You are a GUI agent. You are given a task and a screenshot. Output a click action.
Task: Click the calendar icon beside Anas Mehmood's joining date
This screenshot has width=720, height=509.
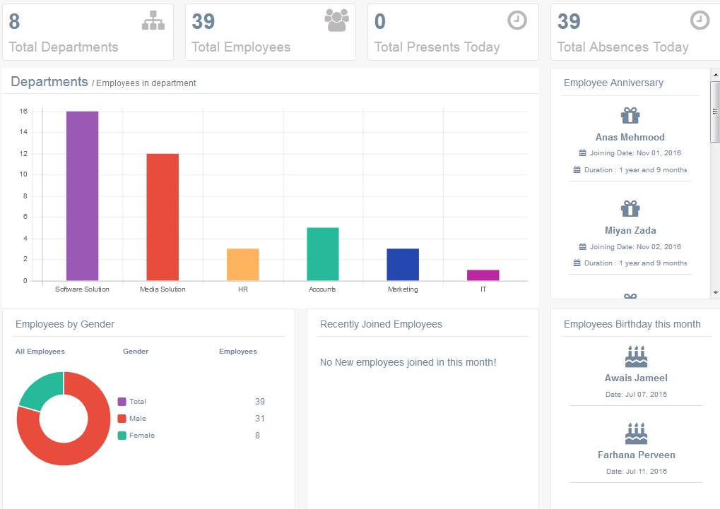tap(582, 153)
